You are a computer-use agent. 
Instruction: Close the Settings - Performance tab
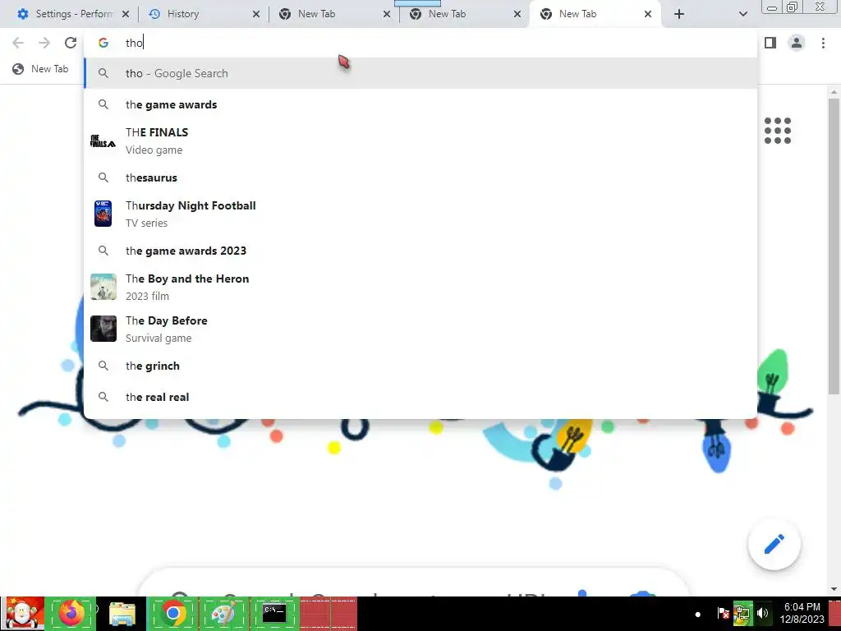point(126,14)
